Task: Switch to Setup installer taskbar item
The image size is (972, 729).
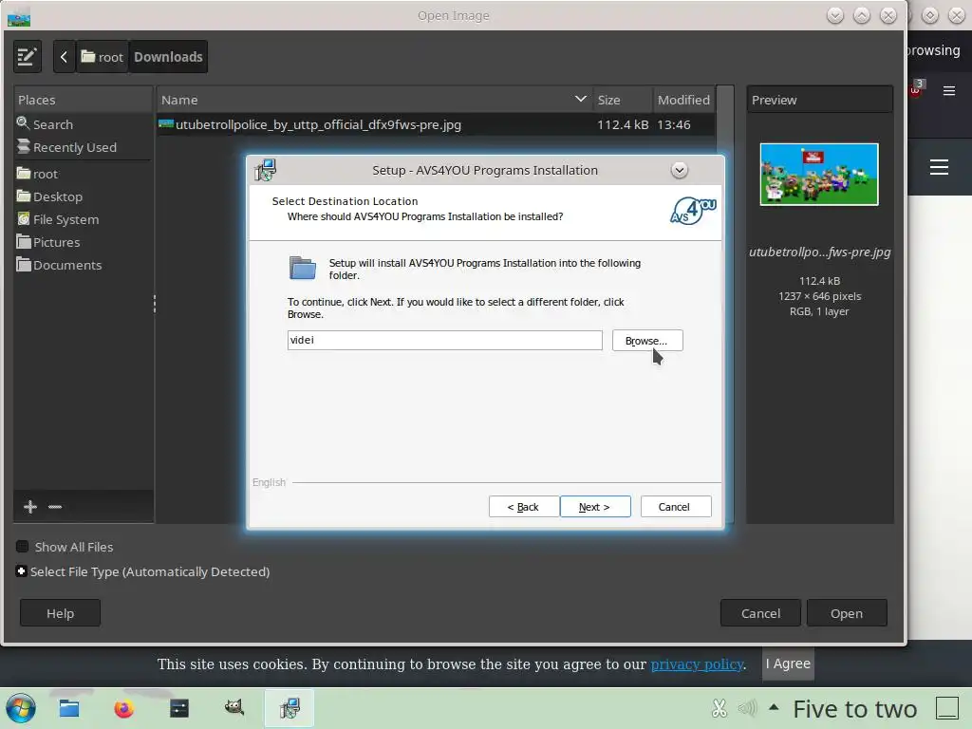Action: pos(290,708)
